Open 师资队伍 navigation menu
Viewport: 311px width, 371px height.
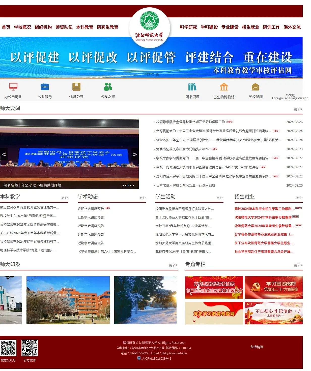point(64,27)
